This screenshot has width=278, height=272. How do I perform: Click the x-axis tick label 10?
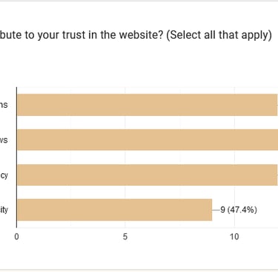pyautogui.click(x=234, y=236)
